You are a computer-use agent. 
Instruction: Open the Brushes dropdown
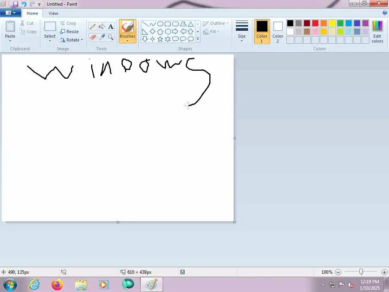tap(128, 38)
